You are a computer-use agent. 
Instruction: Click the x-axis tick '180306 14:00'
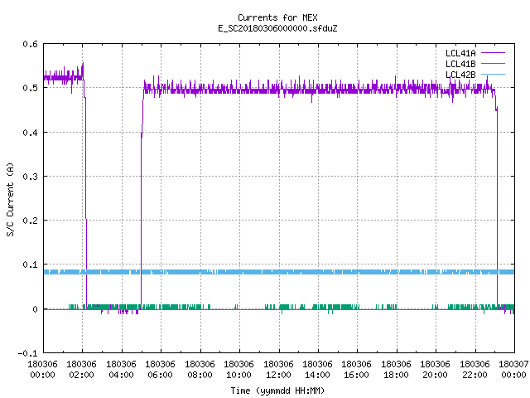(318, 370)
